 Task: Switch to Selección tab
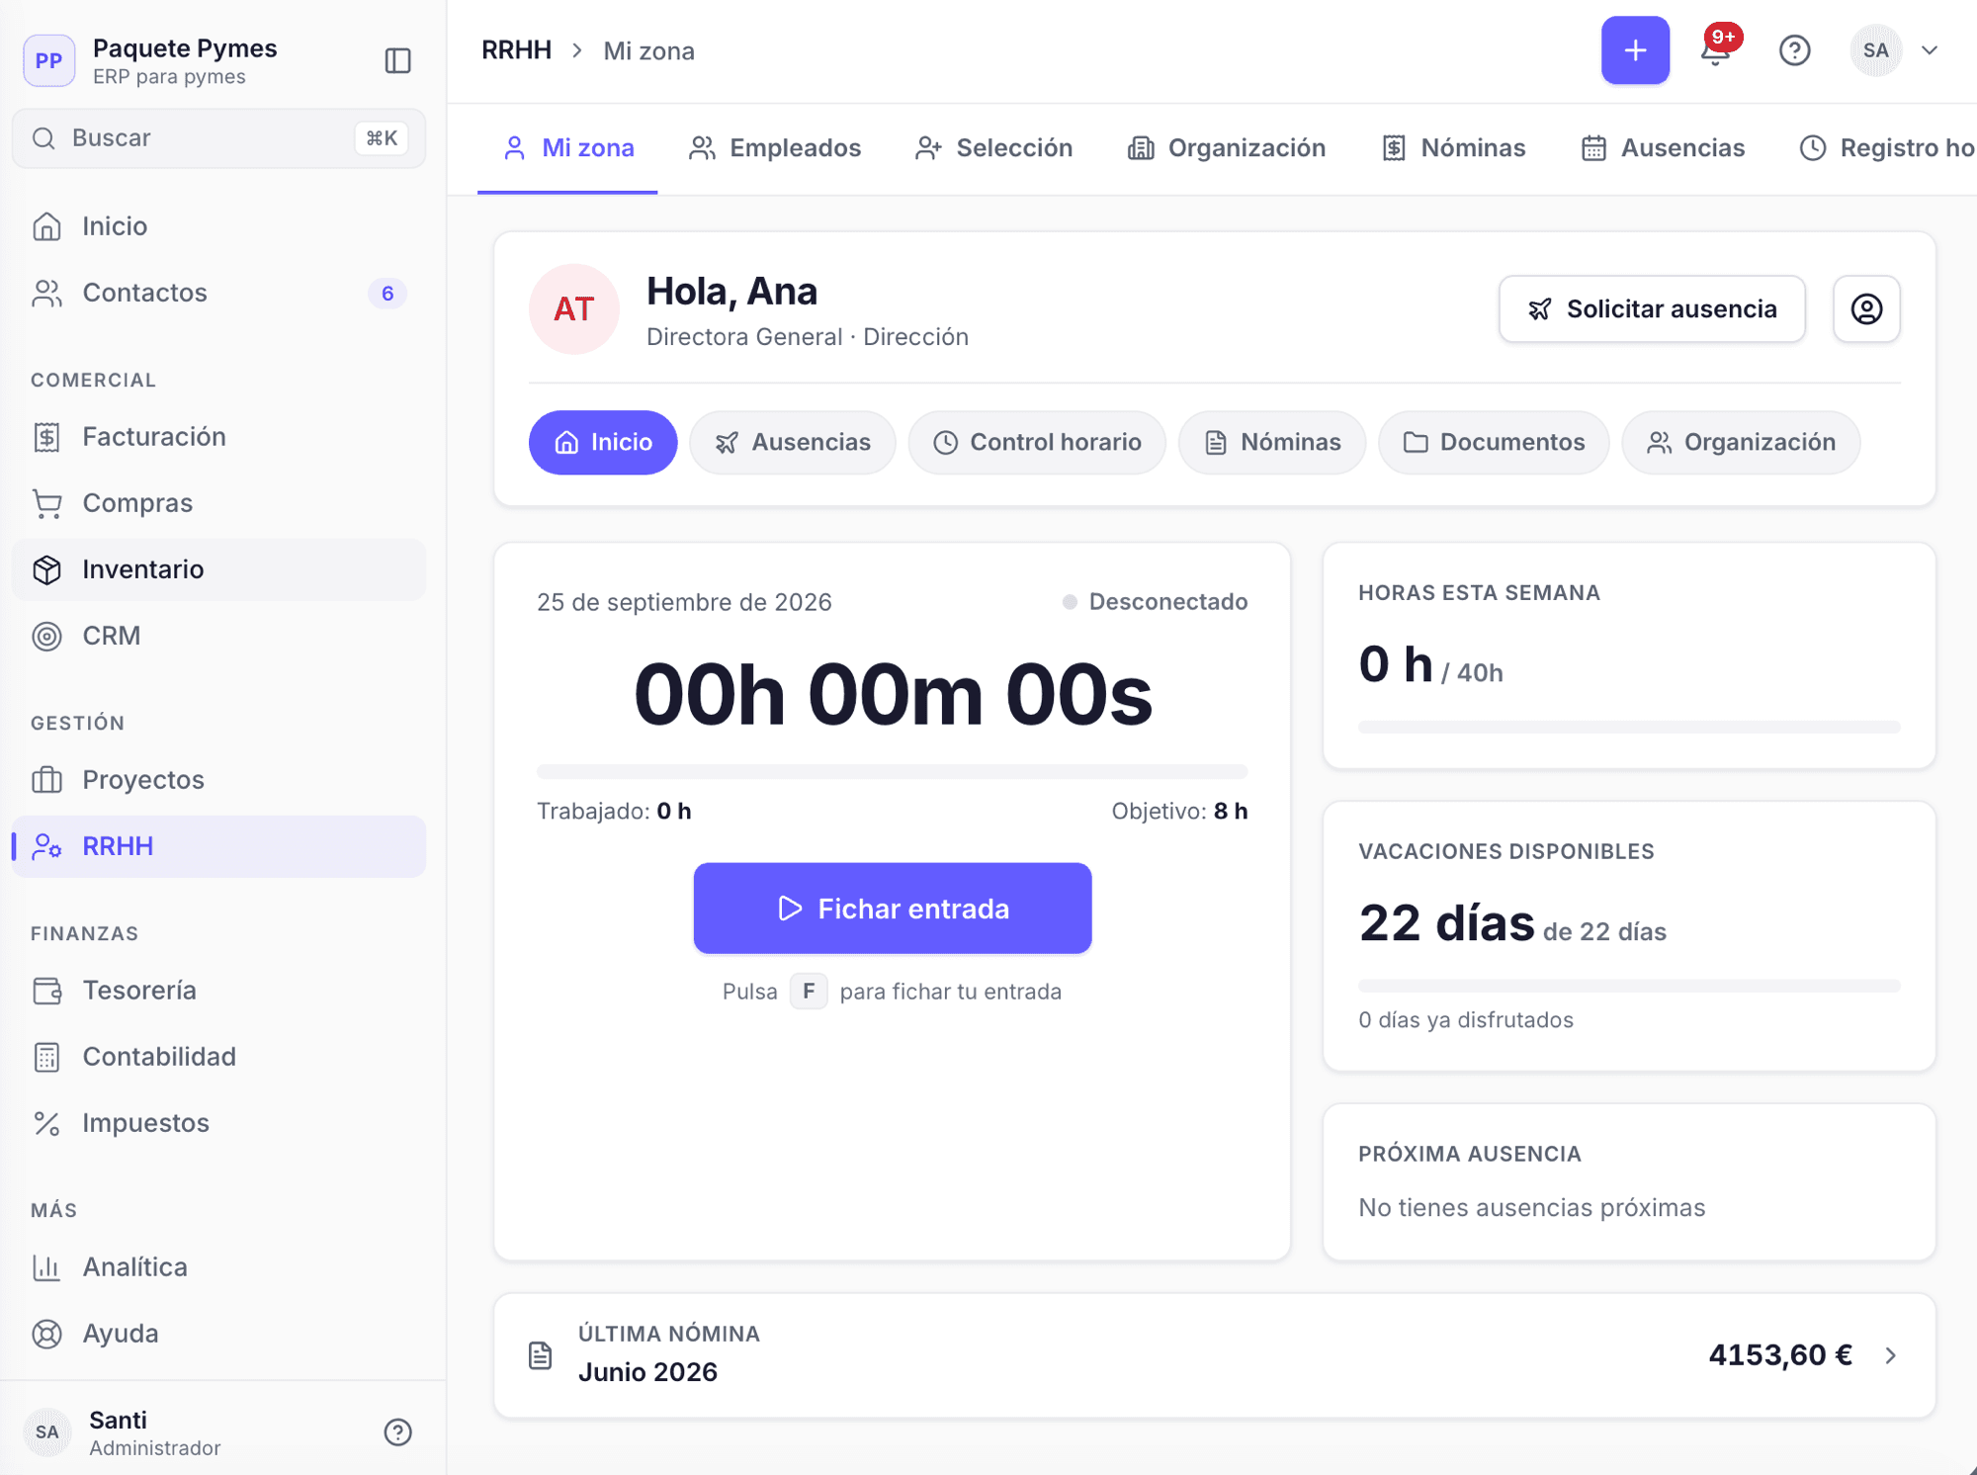point(993,148)
